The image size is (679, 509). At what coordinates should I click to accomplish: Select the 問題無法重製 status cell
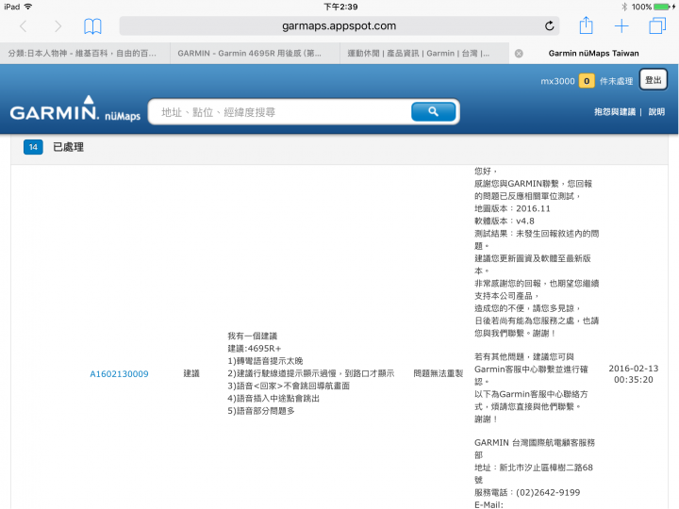click(439, 373)
